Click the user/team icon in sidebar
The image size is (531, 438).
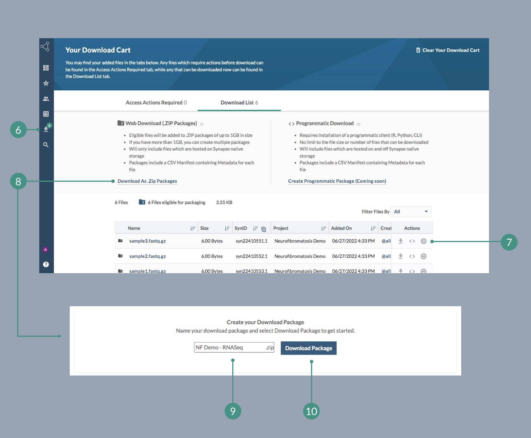(x=45, y=99)
